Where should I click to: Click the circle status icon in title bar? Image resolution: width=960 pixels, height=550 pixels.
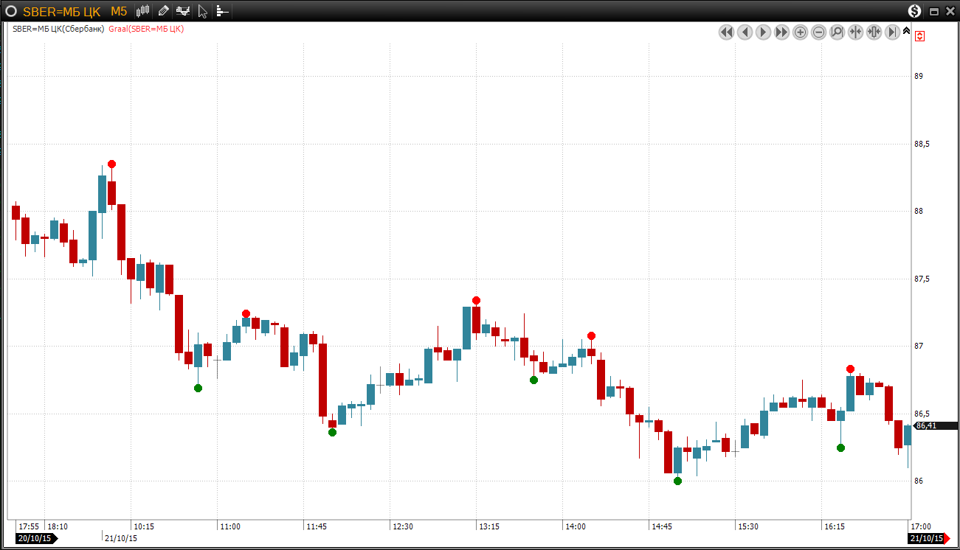pos(11,11)
